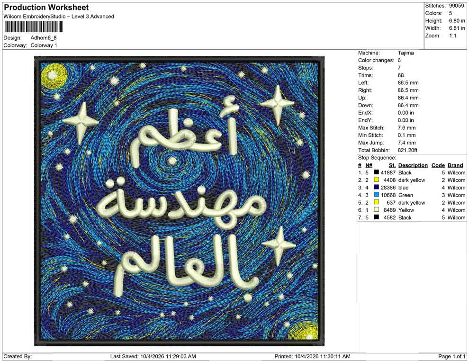This screenshot has height=361, width=469.
Task: Select the zoom value "1:1"
Action: click(x=453, y=36)
